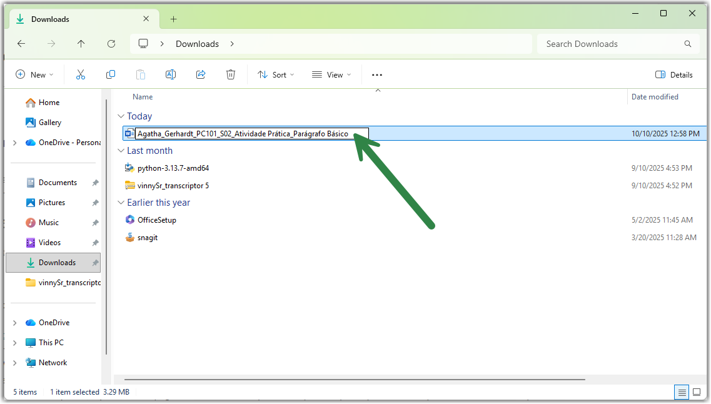The height and width of the screenshot is (404, 711).
Task: Click inside the Search Downloads field
Action: pyautogui.click(x=610, y=44)
